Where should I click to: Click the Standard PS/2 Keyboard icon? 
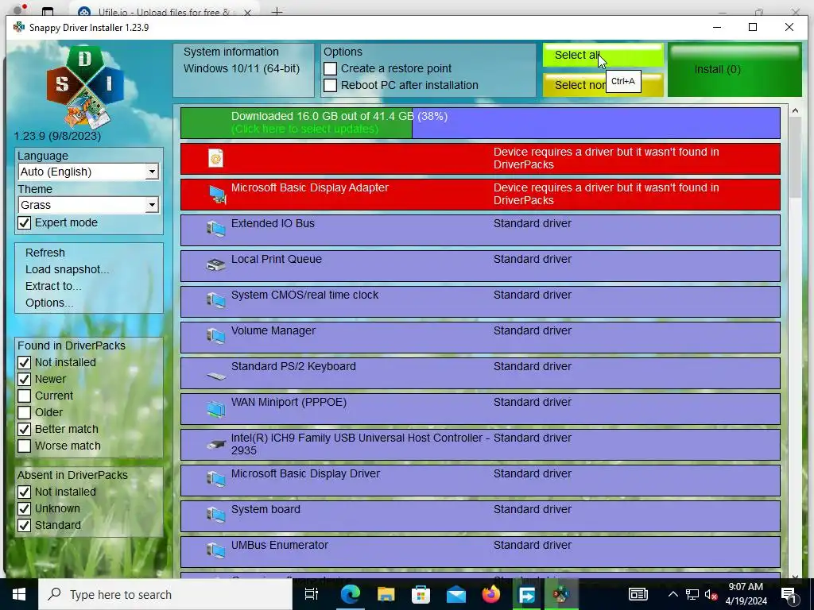[x=215, y=375]
